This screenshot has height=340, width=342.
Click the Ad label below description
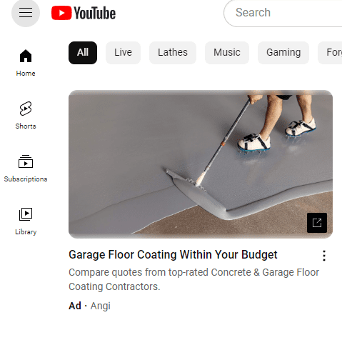[75, 306]
